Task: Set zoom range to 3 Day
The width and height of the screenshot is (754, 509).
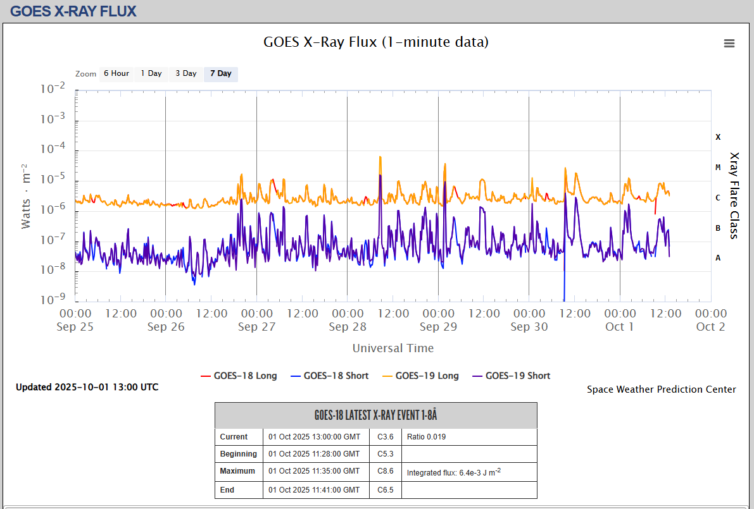Action: click(186, 73)
